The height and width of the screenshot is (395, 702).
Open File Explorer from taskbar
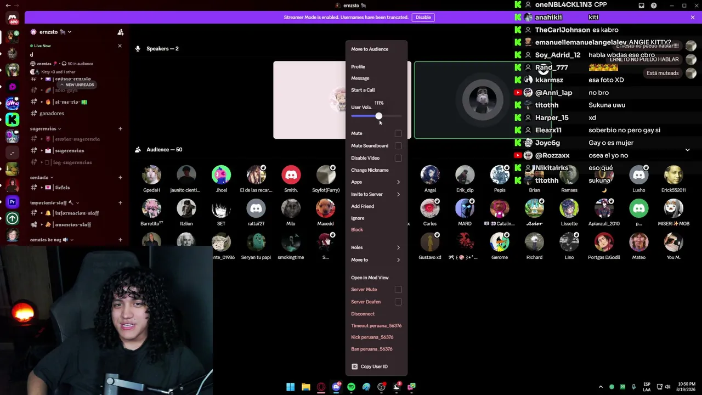pos(305,387)
